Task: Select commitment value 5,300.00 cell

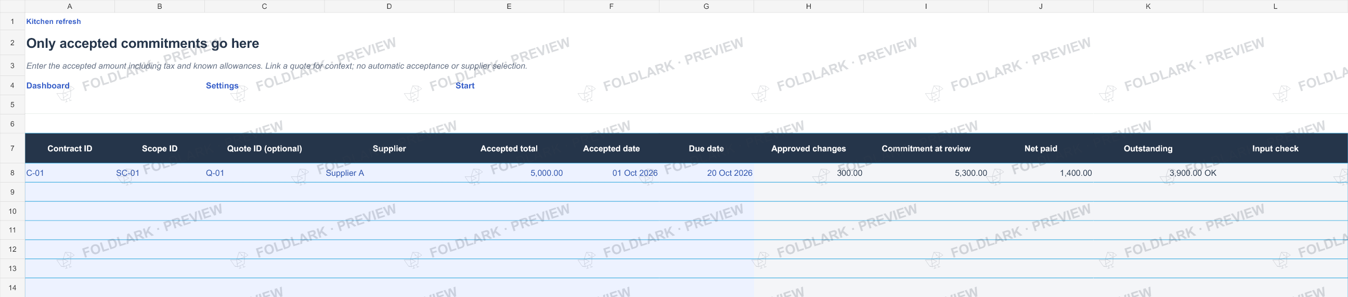Action: (x=926, y=173)
